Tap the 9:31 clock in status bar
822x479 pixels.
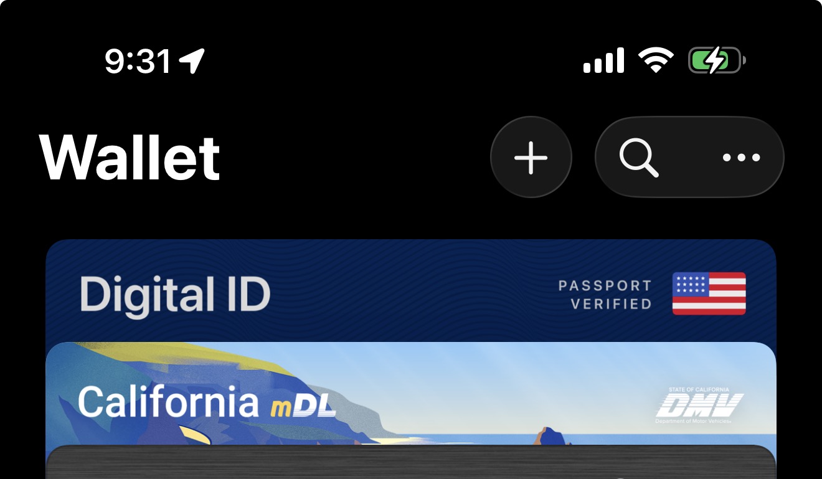(138, 61)
